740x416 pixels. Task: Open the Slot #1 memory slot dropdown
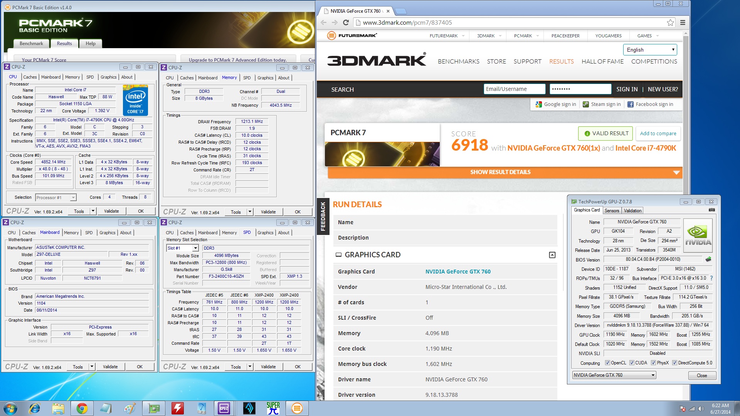click(182, 248)
